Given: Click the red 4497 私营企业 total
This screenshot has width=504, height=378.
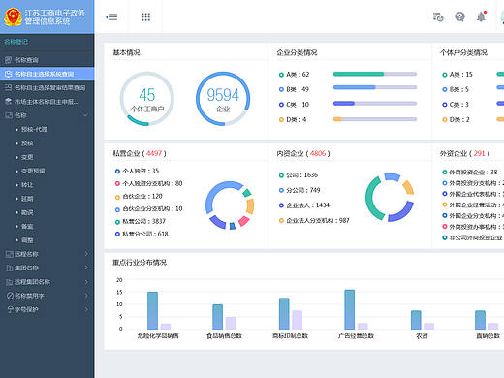Looking at the screenshot, I should point(154,153).
